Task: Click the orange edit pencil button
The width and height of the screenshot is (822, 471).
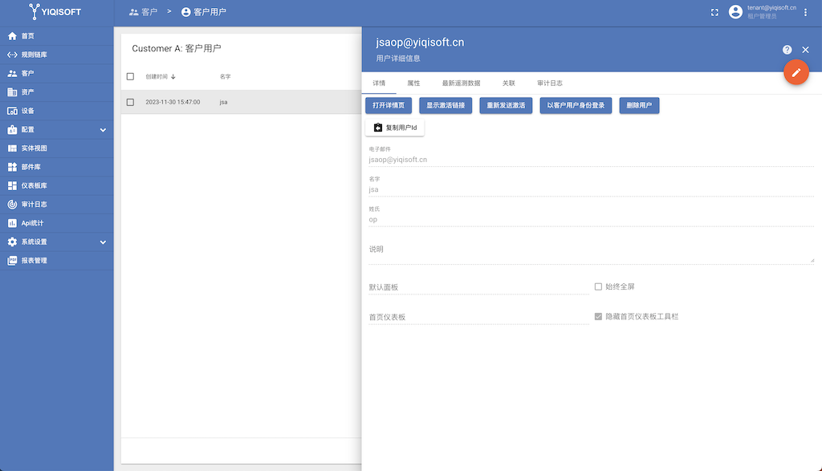Action: (x=796, y=72)
